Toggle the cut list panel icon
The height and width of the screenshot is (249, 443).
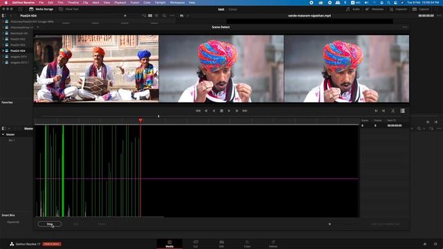coord(402,111)
